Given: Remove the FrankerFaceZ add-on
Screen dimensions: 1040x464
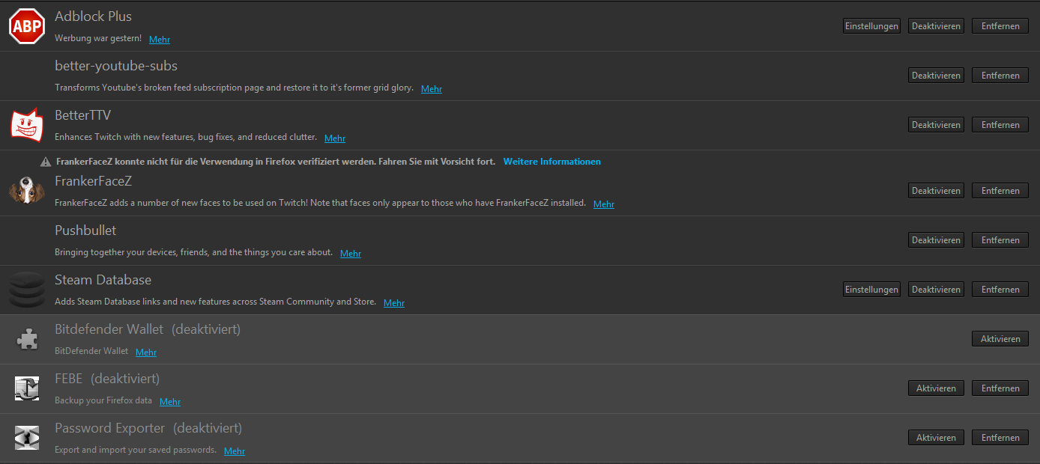Looking at the screenshot, I should point(1000,191).
